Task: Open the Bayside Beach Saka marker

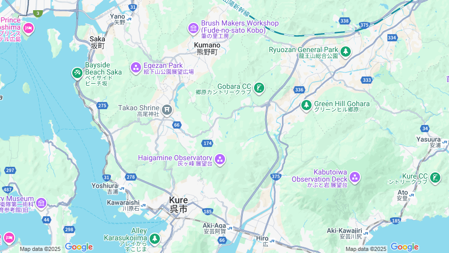Action: (x=77, y=73)
